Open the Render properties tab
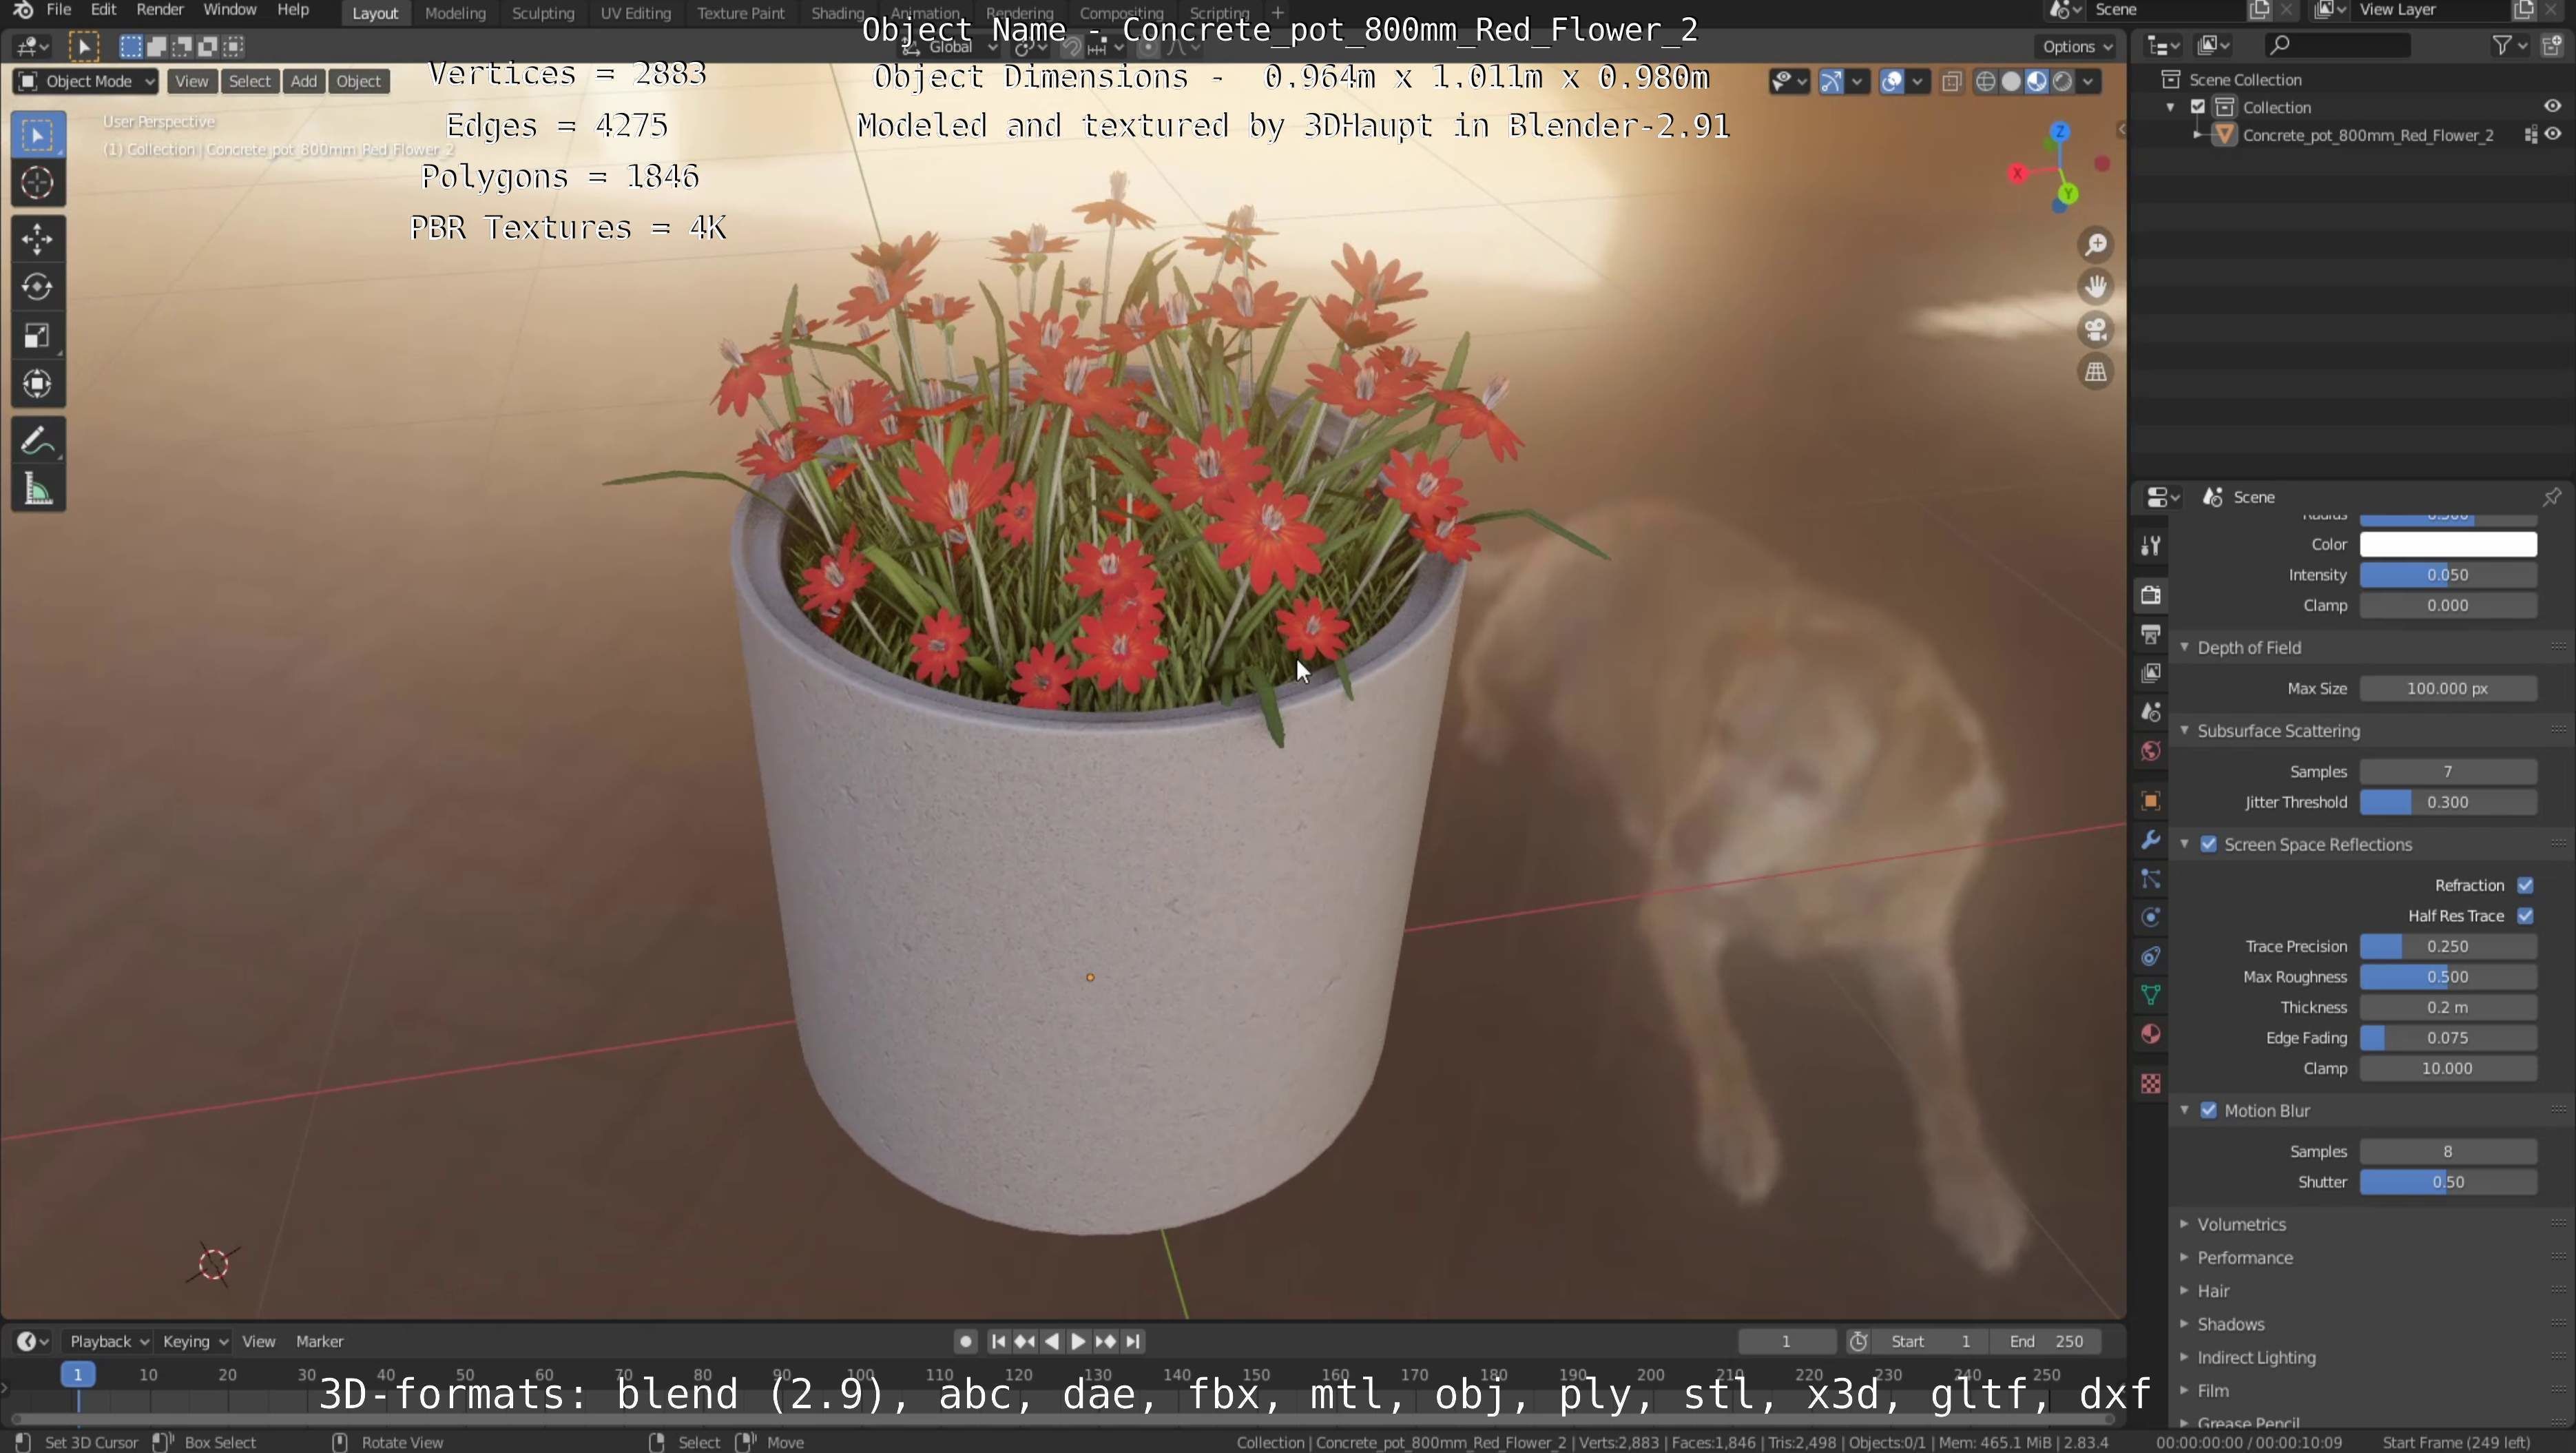2576x1453 pixels. 2150,595
